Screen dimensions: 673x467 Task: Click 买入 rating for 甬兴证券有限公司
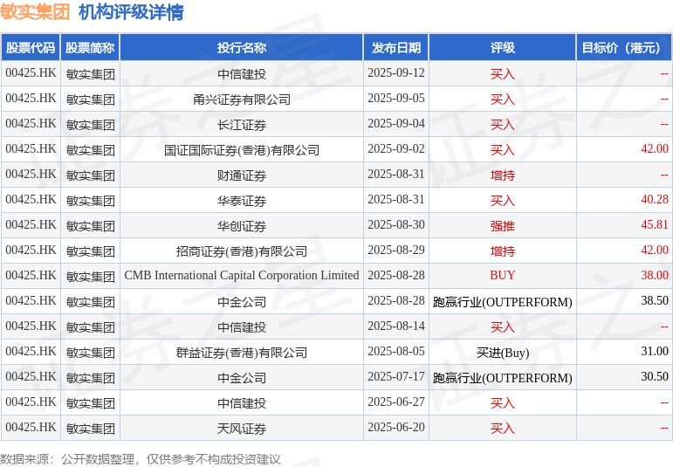[x=503, y=100]
